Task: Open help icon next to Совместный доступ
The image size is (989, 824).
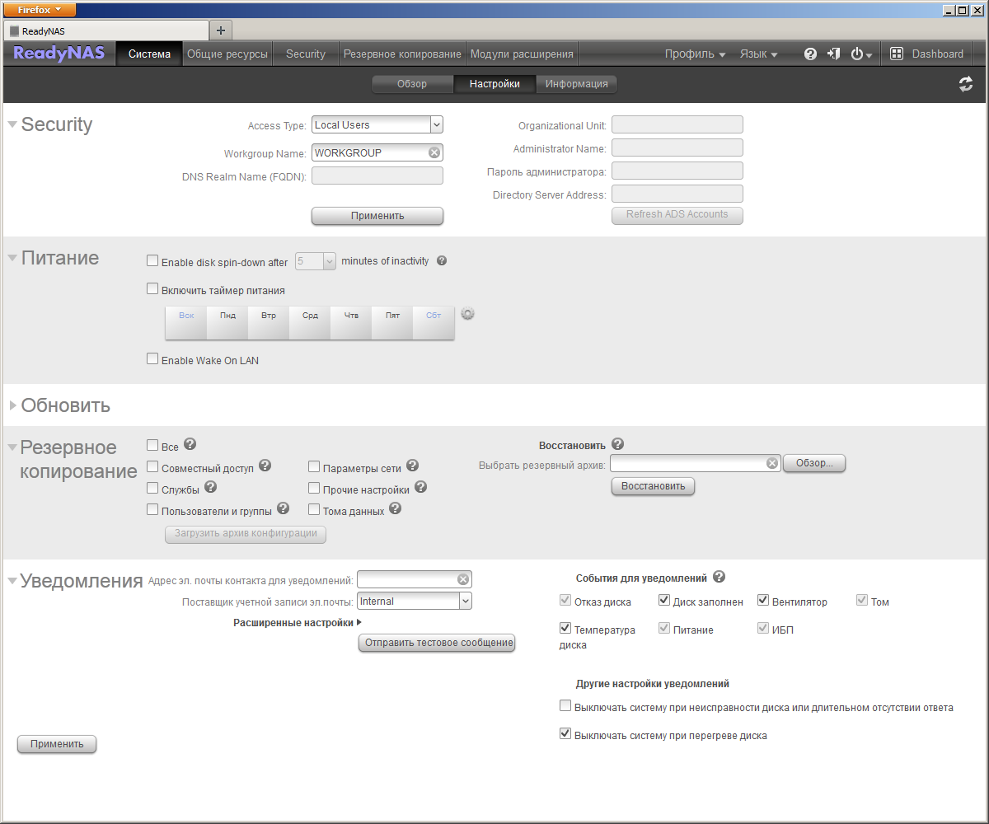Action: (265, 465)
